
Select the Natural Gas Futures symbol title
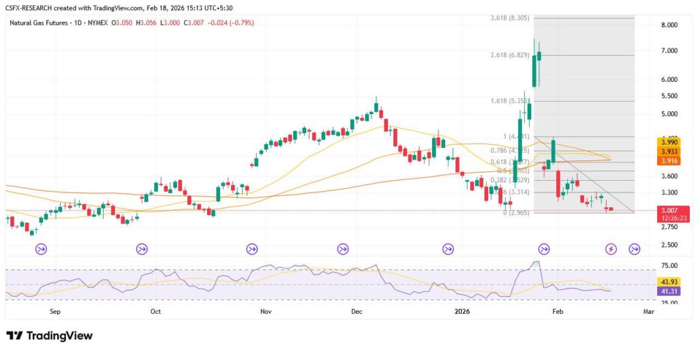(x=41, y=23)
